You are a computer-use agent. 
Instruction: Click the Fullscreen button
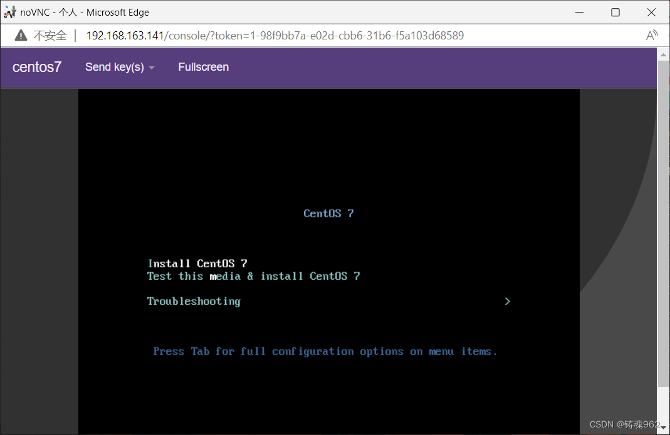[x=204, y=67]
